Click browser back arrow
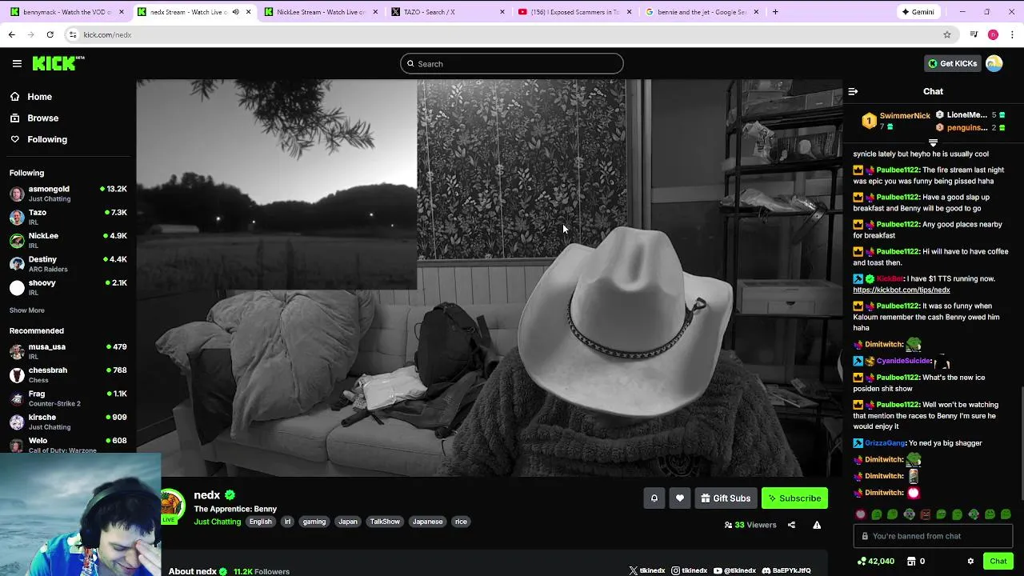Viewport: 1024px width, 576px height. pos(11,34)
